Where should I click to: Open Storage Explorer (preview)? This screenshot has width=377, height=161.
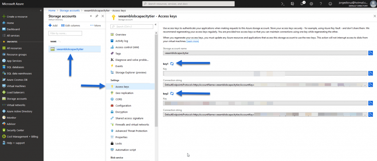pyautogui.click(x=131, y=73)
